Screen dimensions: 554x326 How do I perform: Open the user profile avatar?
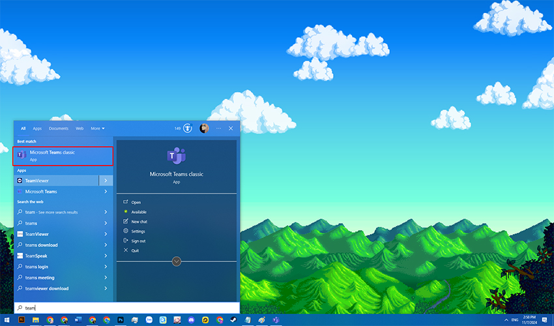coord(204,128)
